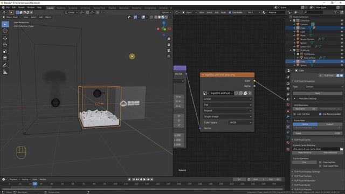Open the Repeat extension dropdown
345x194 pixels.
coord(227,110)
